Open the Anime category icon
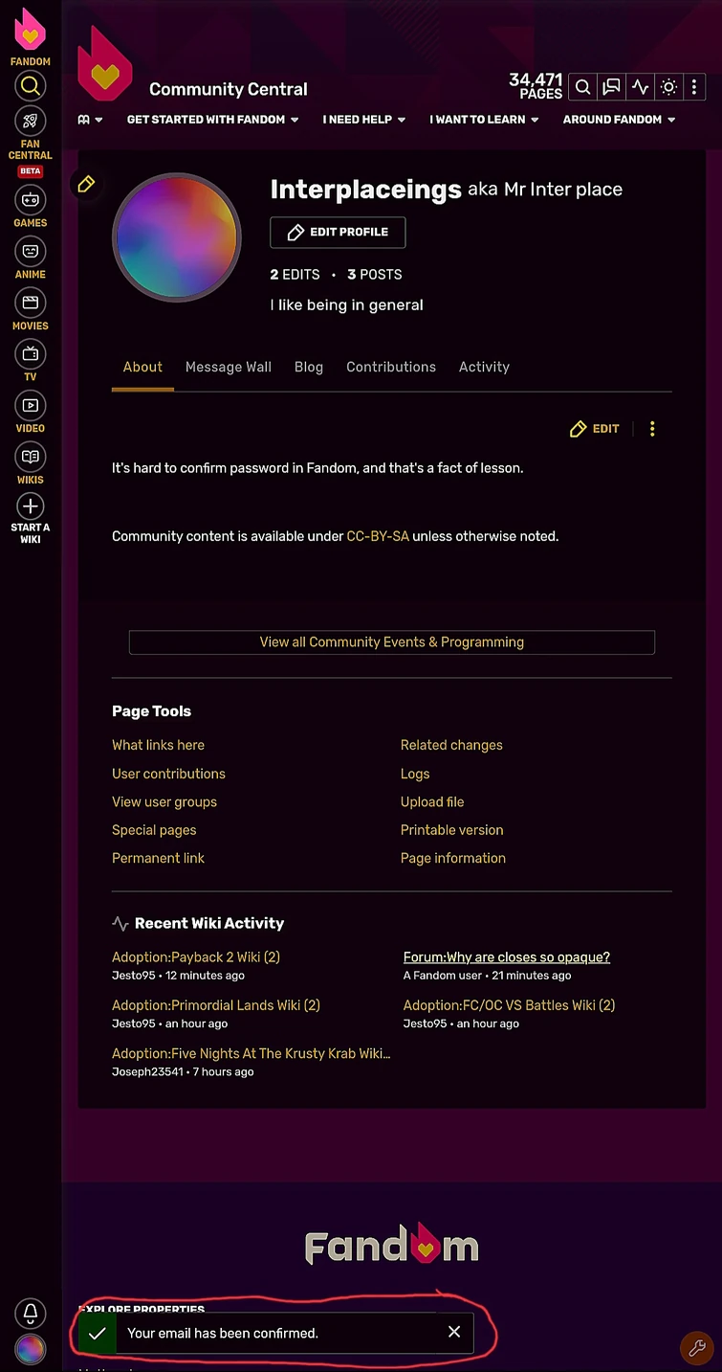722x1372 pixels. [x=31, y=251]
